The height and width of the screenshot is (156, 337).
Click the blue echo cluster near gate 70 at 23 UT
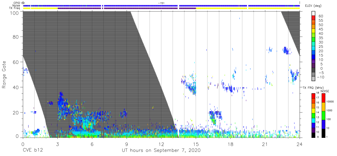[286, 50]
